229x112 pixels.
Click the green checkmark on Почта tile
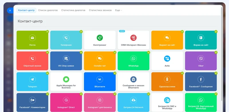[x=48, y=31]
